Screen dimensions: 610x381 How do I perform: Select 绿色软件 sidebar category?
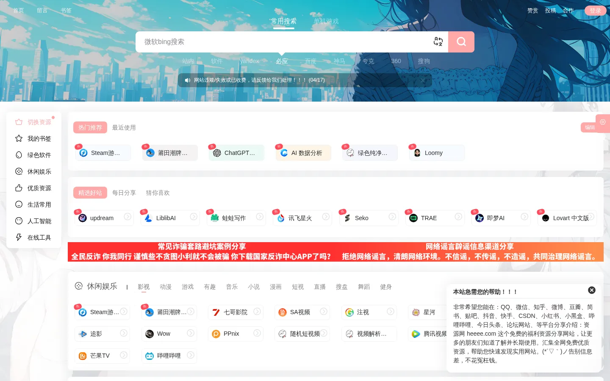pos(34,155)
